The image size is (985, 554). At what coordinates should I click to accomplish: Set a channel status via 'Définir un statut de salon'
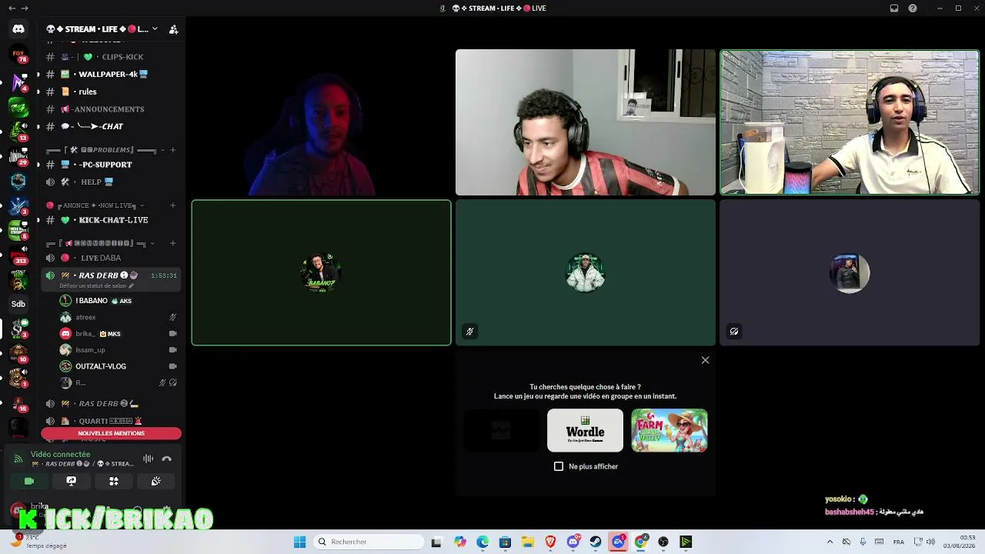(x=96, y=285)
